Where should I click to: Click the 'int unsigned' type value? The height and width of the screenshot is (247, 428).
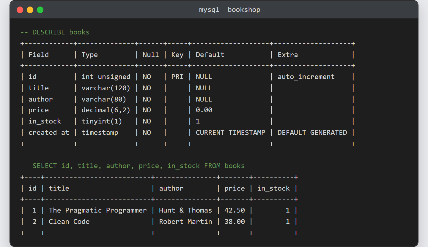pyautogui.click(x=106, y=77)
